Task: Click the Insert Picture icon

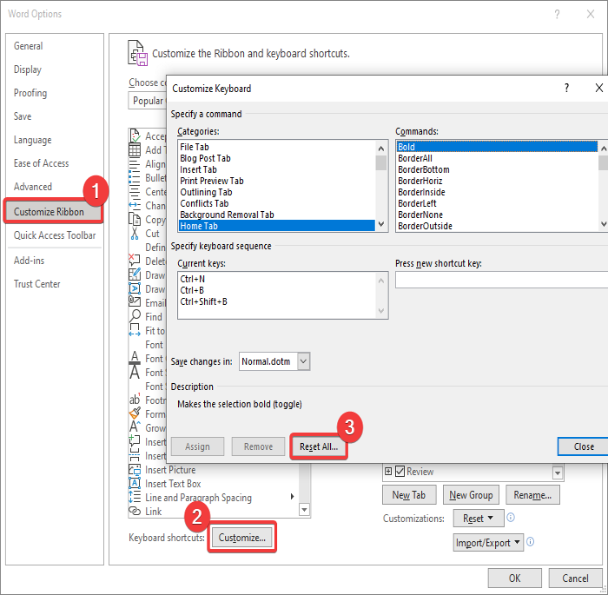Action: [x=135, y=469]
